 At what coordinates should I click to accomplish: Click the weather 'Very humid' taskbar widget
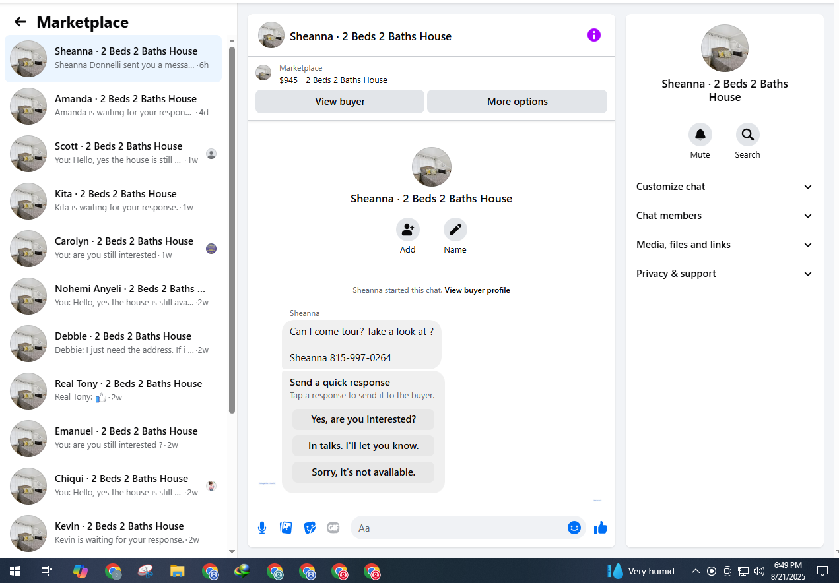tap(641, 571)
